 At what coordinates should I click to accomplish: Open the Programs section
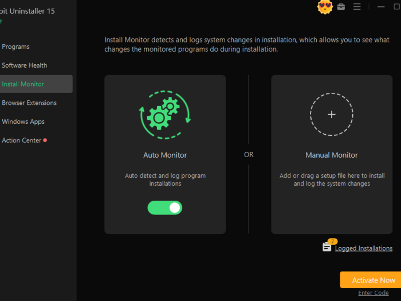coord(15,46)
